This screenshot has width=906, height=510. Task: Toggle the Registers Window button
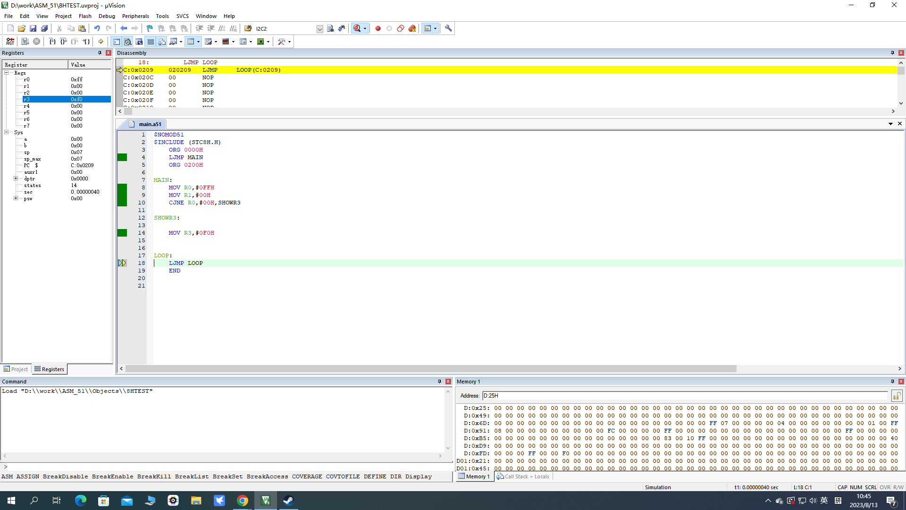tap(151, 42)
